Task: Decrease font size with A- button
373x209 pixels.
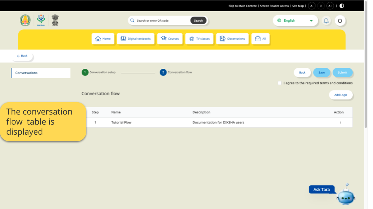Action: [x=312, y=6]
